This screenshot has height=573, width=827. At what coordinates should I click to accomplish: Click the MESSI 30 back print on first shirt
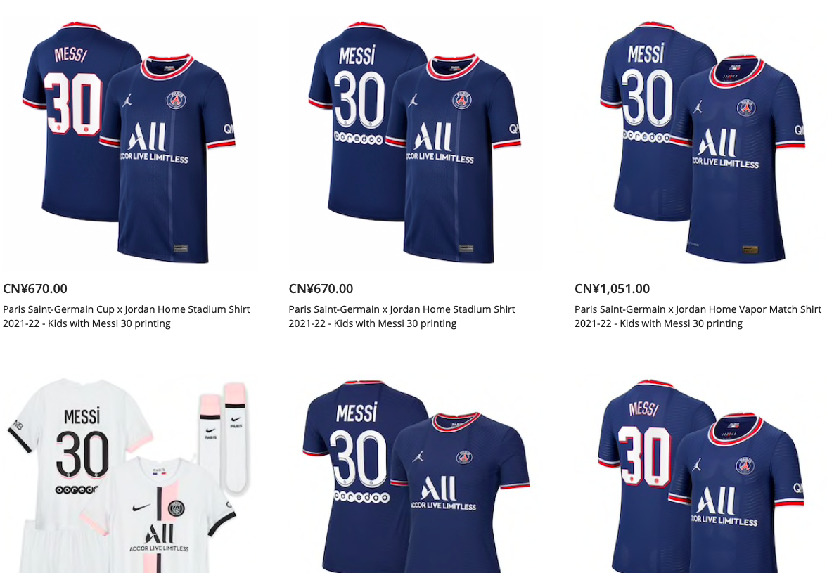click(73, 92)
